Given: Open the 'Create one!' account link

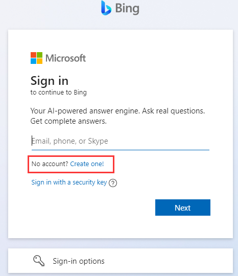Looking at the screenshot, I should pos(87,164).
